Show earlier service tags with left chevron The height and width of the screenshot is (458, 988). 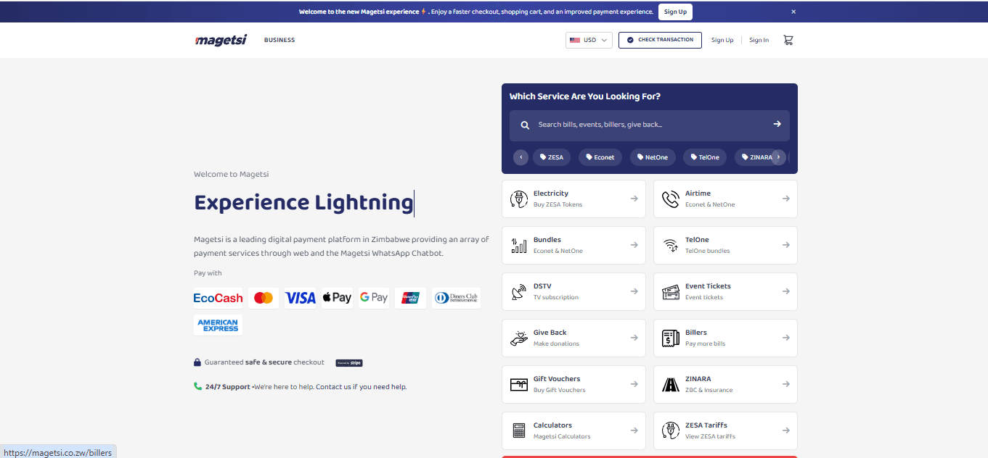520,157
